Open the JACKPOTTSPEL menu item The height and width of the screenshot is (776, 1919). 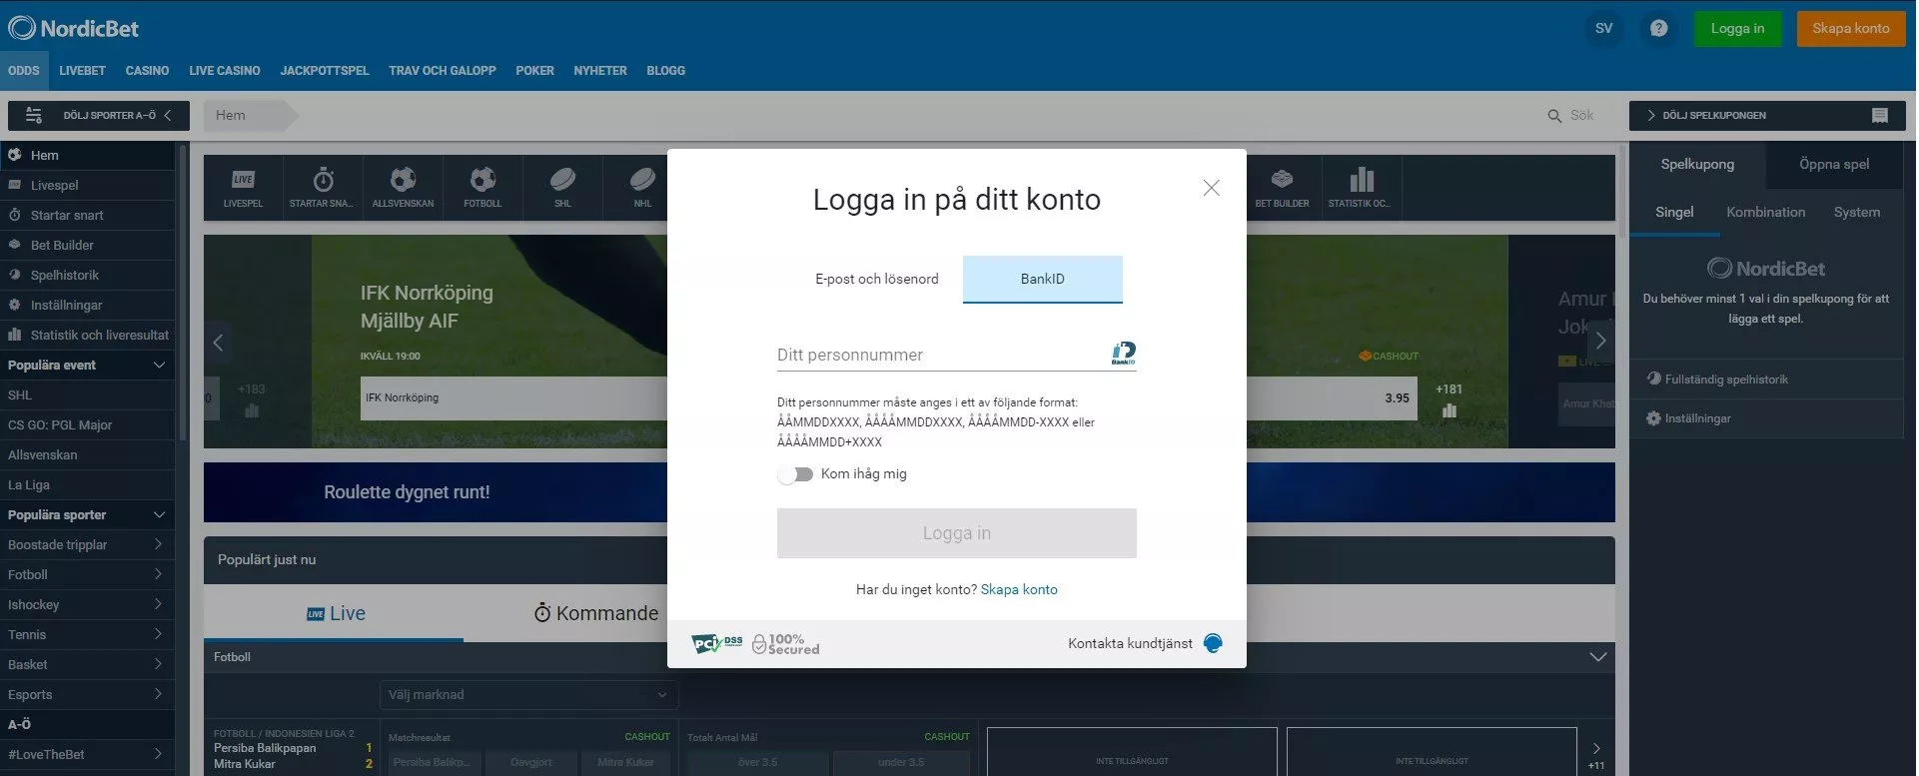coord(325,71)
